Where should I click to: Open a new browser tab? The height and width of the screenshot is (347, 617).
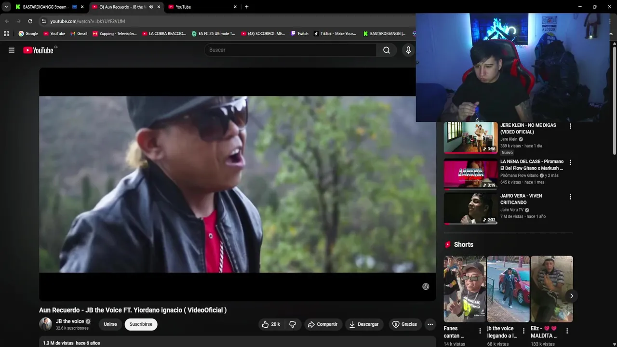point(247,7)
